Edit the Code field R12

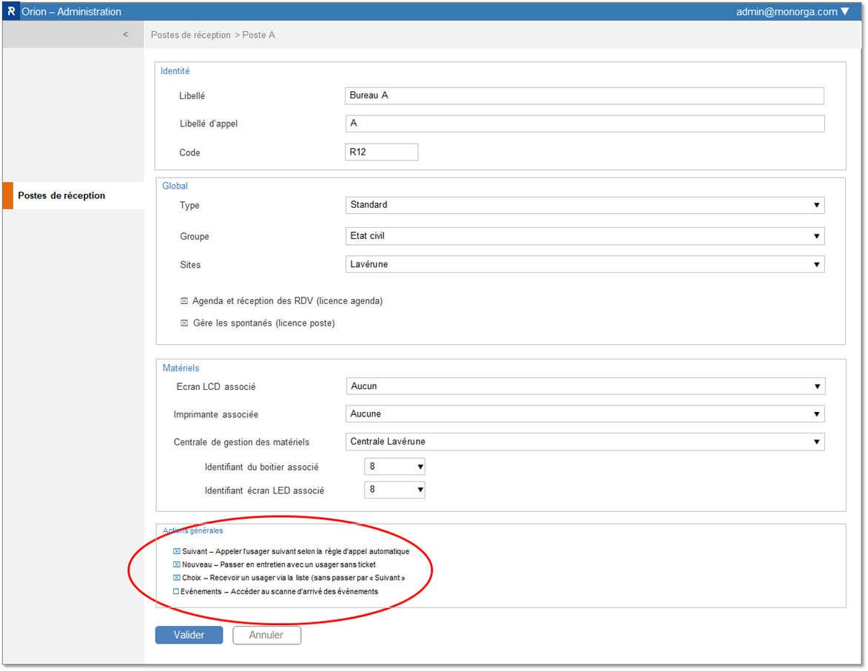381,152
